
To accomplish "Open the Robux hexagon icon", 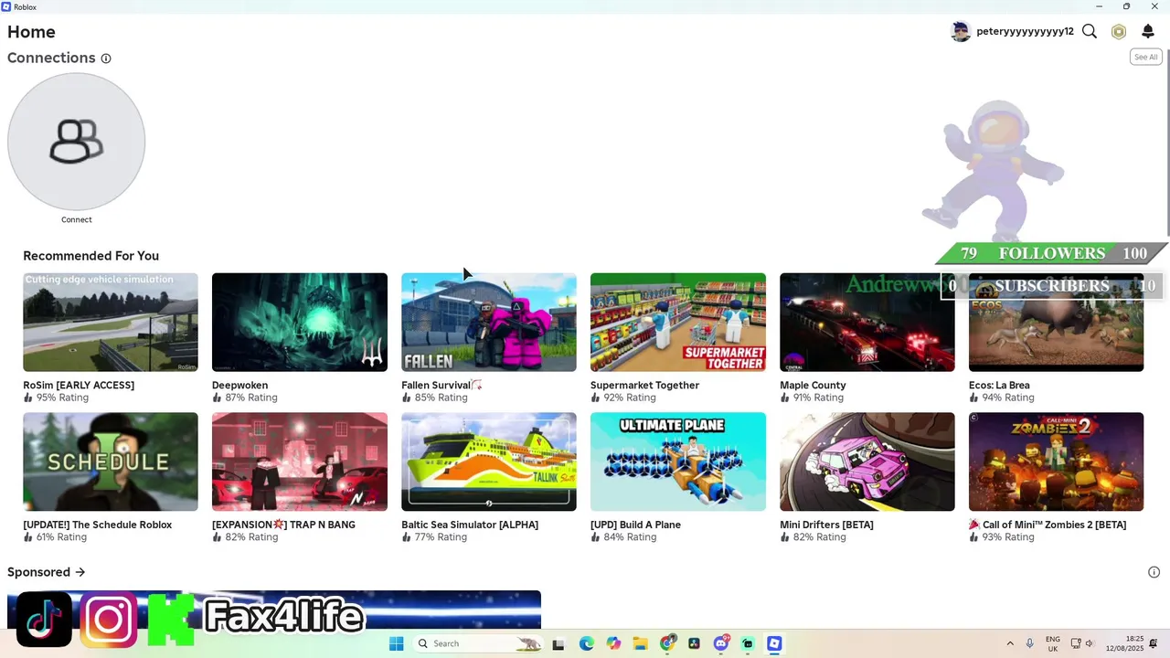I will [x=1119, y=32].
